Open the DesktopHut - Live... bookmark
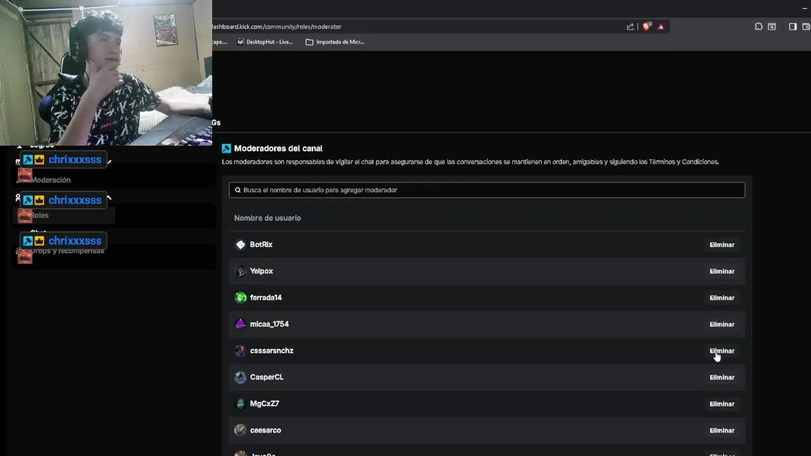Image resolution: width=811 pixels, height=456 pixels. [265, 42]
